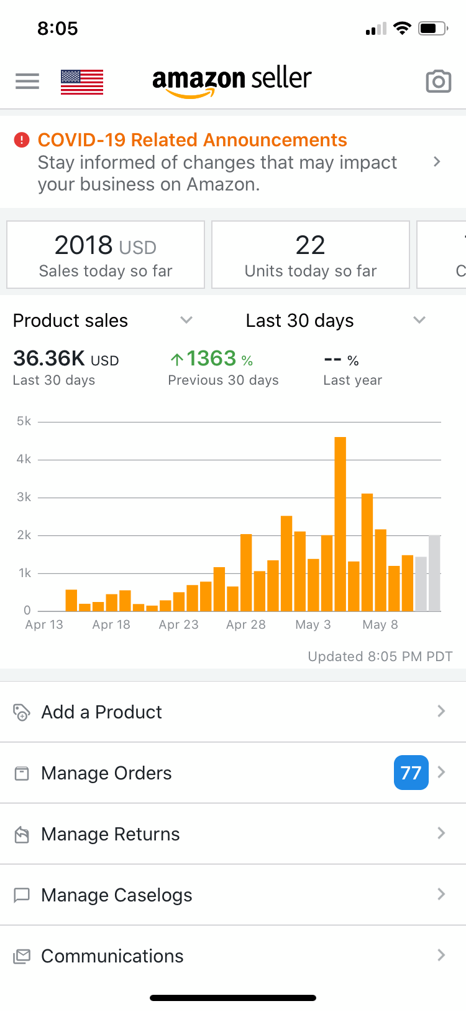This screenshot has width=466, height=1011.
Task: Tap the Manage Caselogs chat icon
Action: point(22,895)
